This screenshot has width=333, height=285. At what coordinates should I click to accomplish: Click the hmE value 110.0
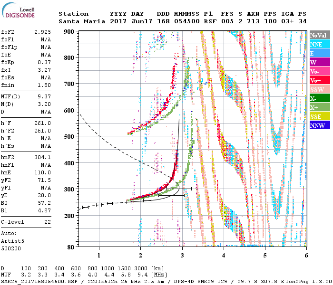click(42, 172)
